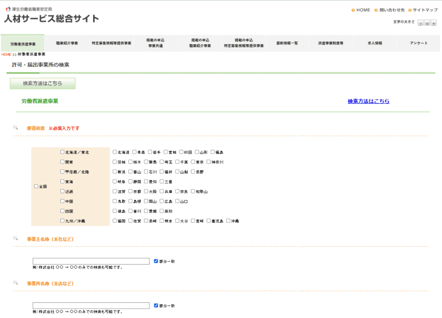Tick the 関東 region checkbox
Viewport: 442px width, 318px height.
pos(63,162)
